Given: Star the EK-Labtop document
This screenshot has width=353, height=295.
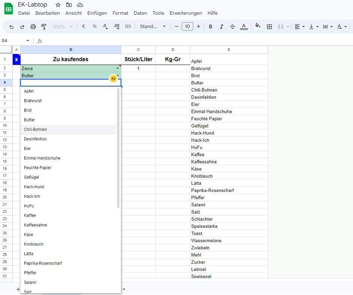Looking at the screenshot, I should pos(58,5).
